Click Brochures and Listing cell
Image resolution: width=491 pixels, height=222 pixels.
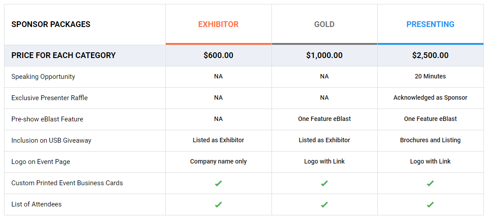pyautogui.click(x=430, y=140)
